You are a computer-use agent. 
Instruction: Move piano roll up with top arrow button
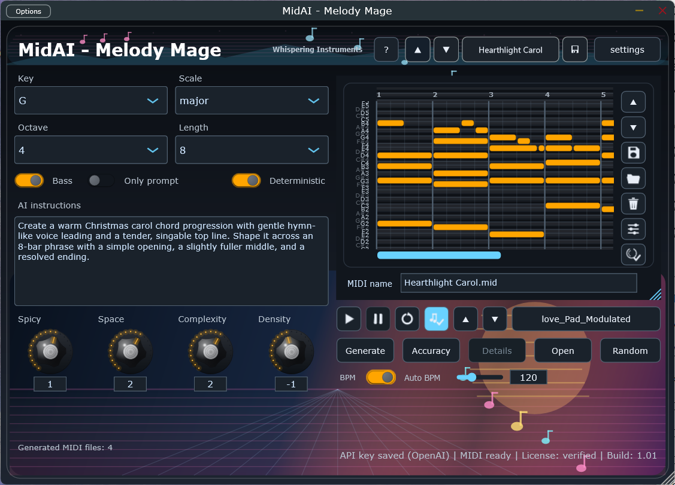click(633, 102)
